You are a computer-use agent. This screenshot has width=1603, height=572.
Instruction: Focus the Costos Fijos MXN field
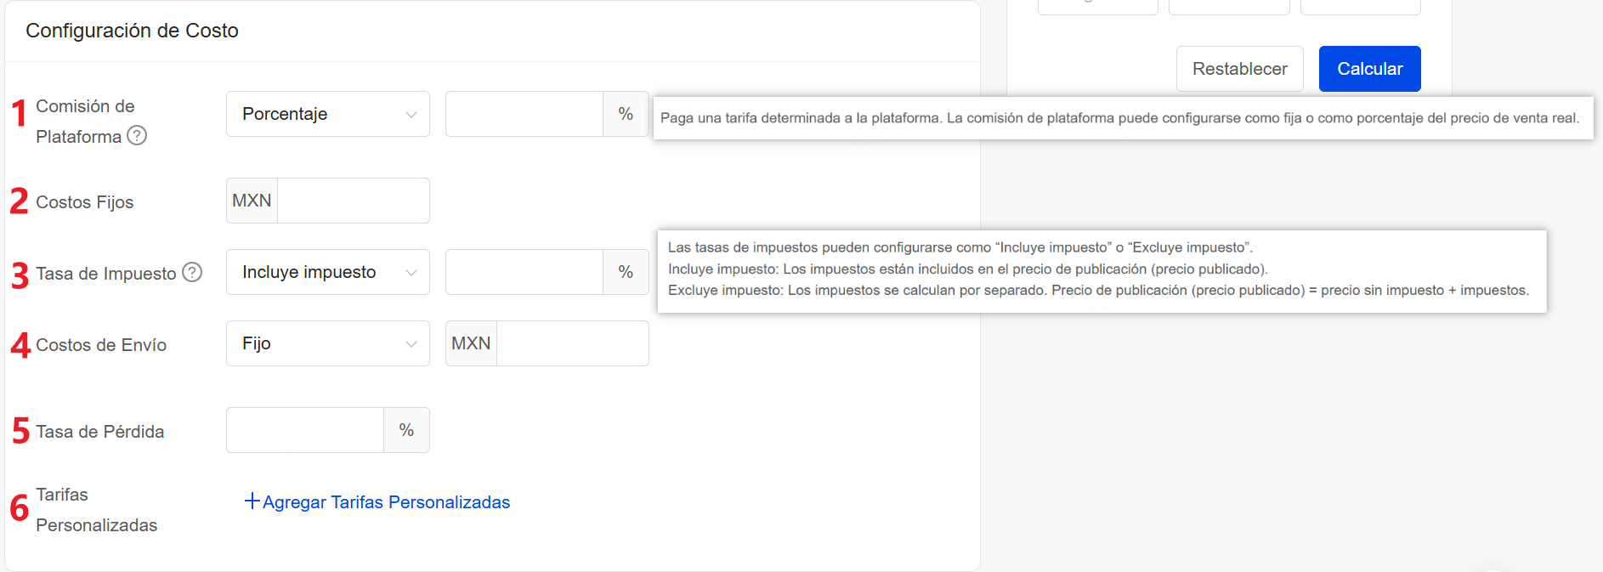[x=354, y=201]
